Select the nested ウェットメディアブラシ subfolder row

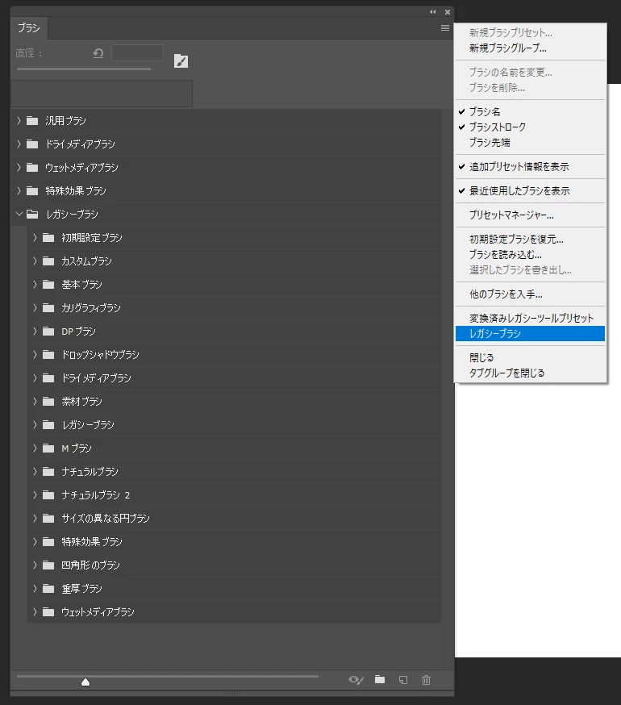(234, 611)
